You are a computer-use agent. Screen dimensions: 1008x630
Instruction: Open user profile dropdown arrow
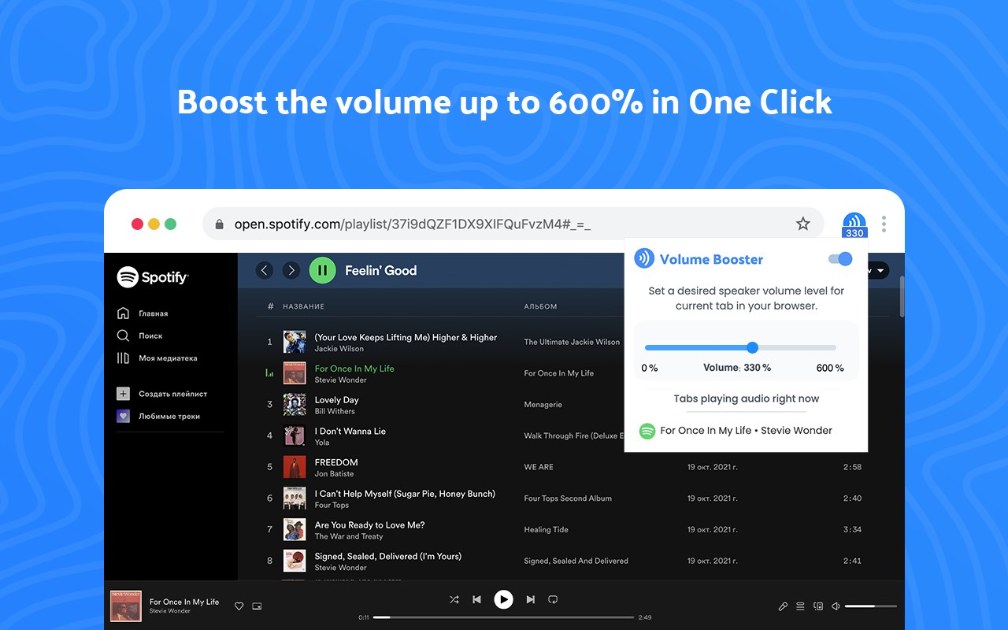point(880,271)
